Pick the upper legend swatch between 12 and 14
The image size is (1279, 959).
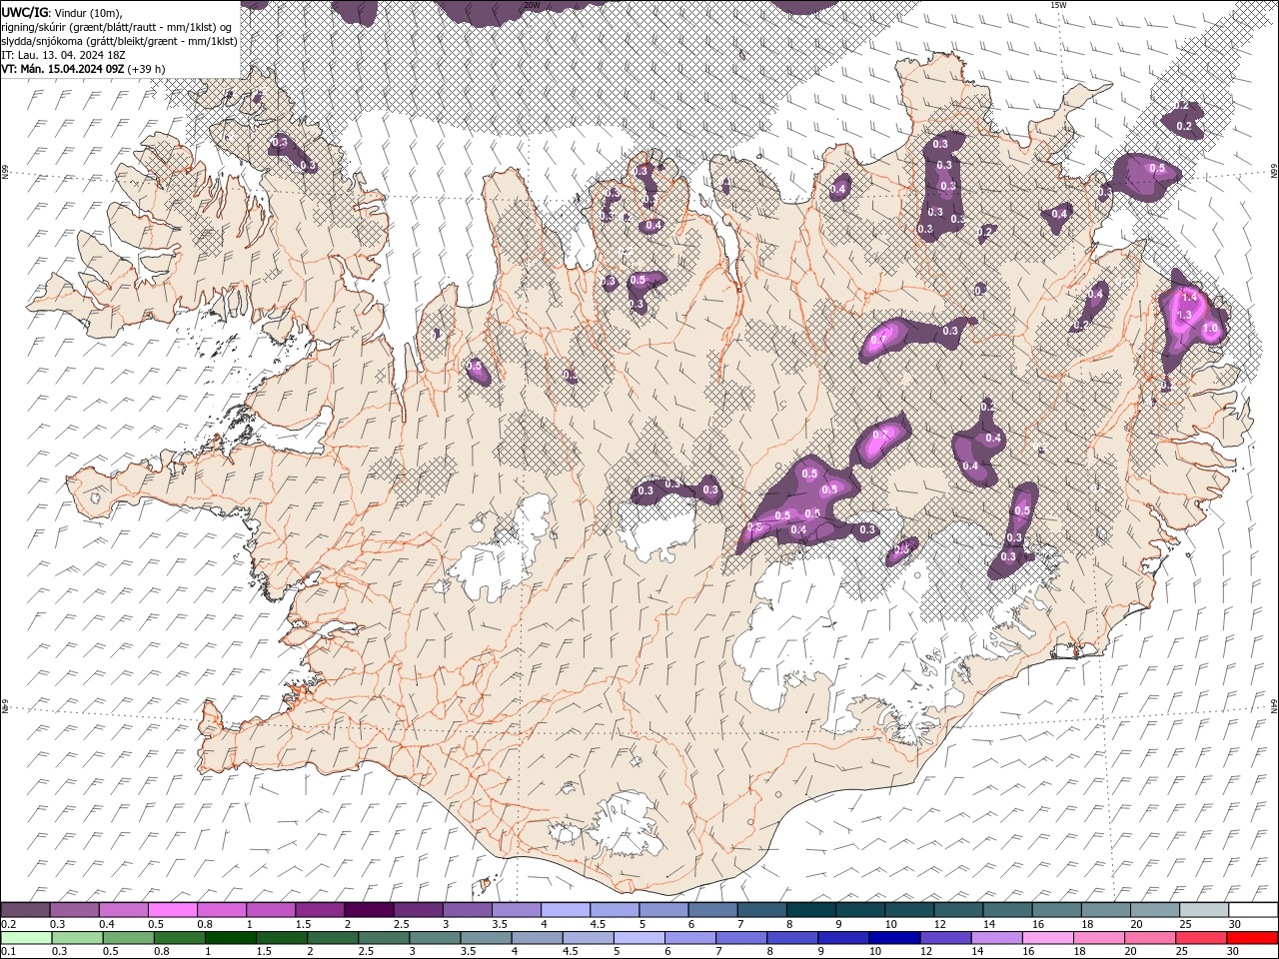tap(958, 910)
